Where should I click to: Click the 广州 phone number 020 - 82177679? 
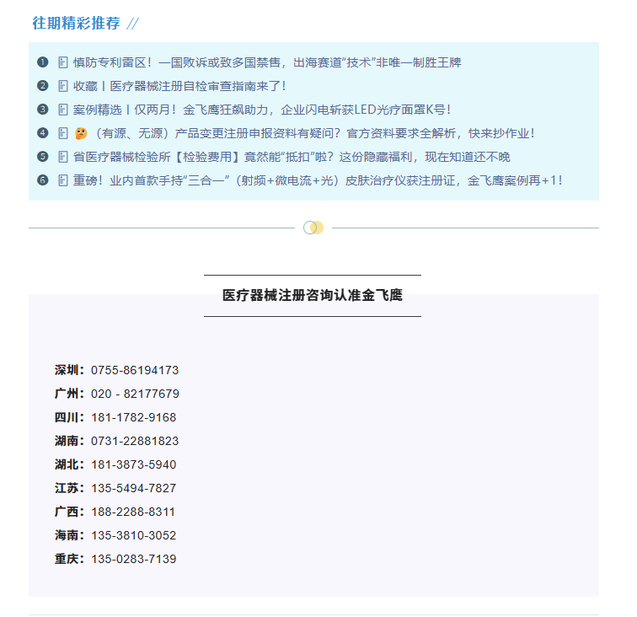click(135, 394)
